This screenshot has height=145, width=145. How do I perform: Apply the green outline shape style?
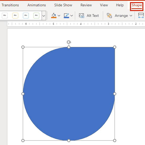tap(36, 16)
